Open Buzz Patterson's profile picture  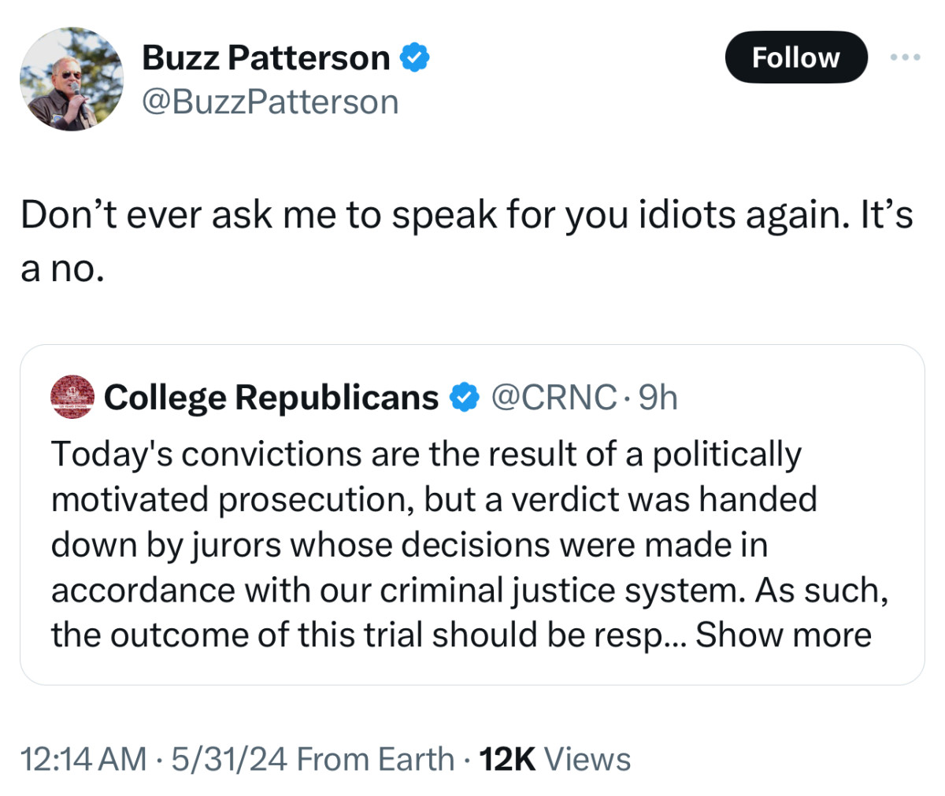tap(71, 79)
